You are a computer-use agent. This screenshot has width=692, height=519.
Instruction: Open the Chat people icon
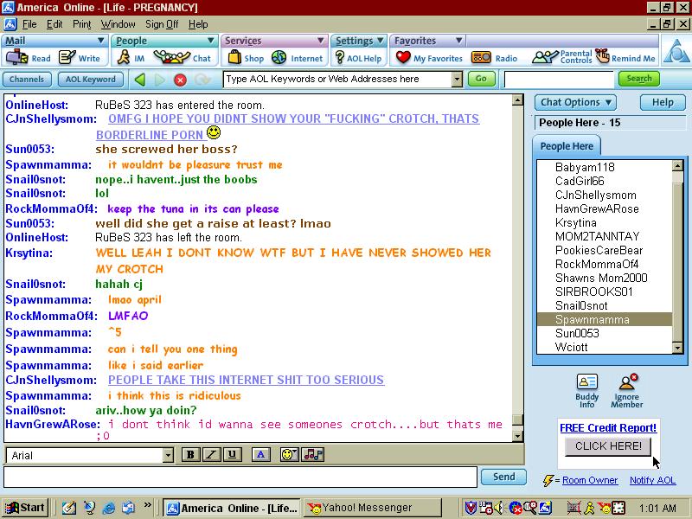click(x=171, y=57)
